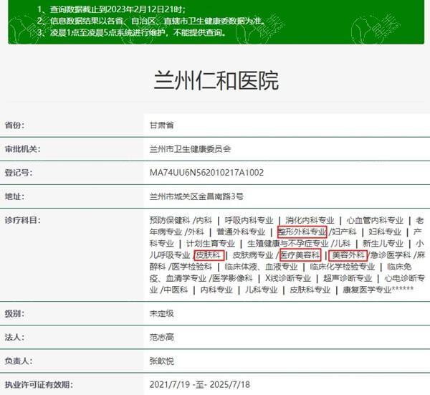Viewport: 430px width, 395px height.
Task: Select the person-in-charge value 张歆悦
Action: point(161,361)
